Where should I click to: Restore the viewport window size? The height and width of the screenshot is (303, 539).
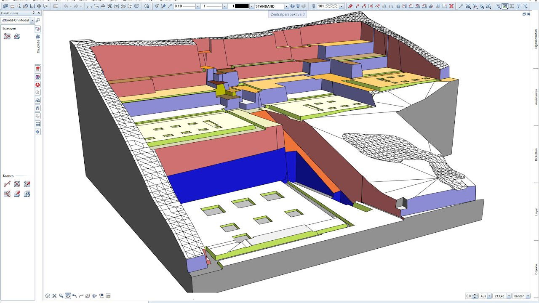point(524,14)
